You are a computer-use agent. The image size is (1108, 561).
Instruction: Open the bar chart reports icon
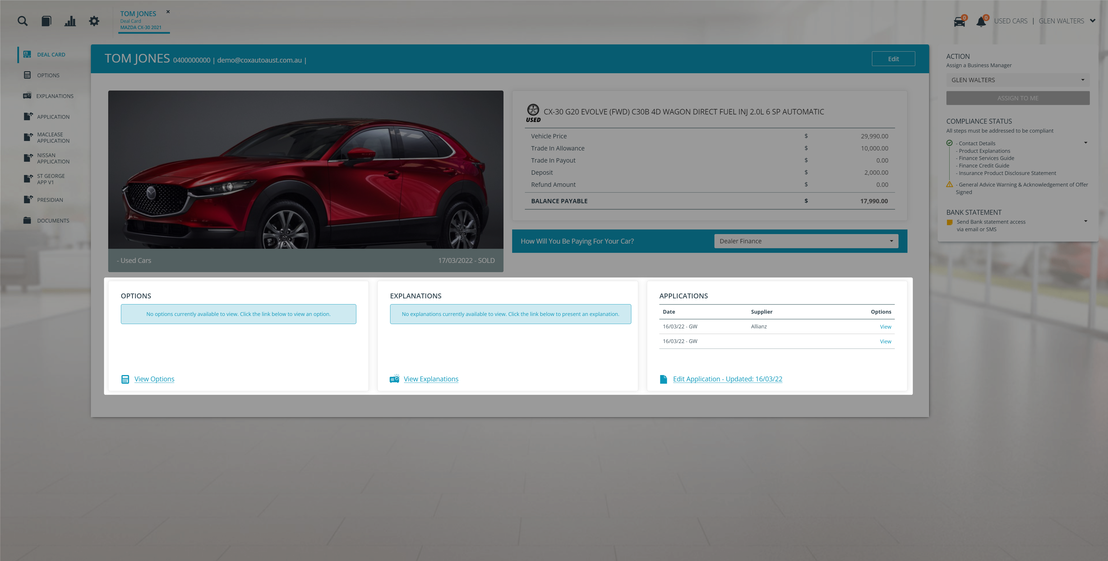click(x=70, y=21)
